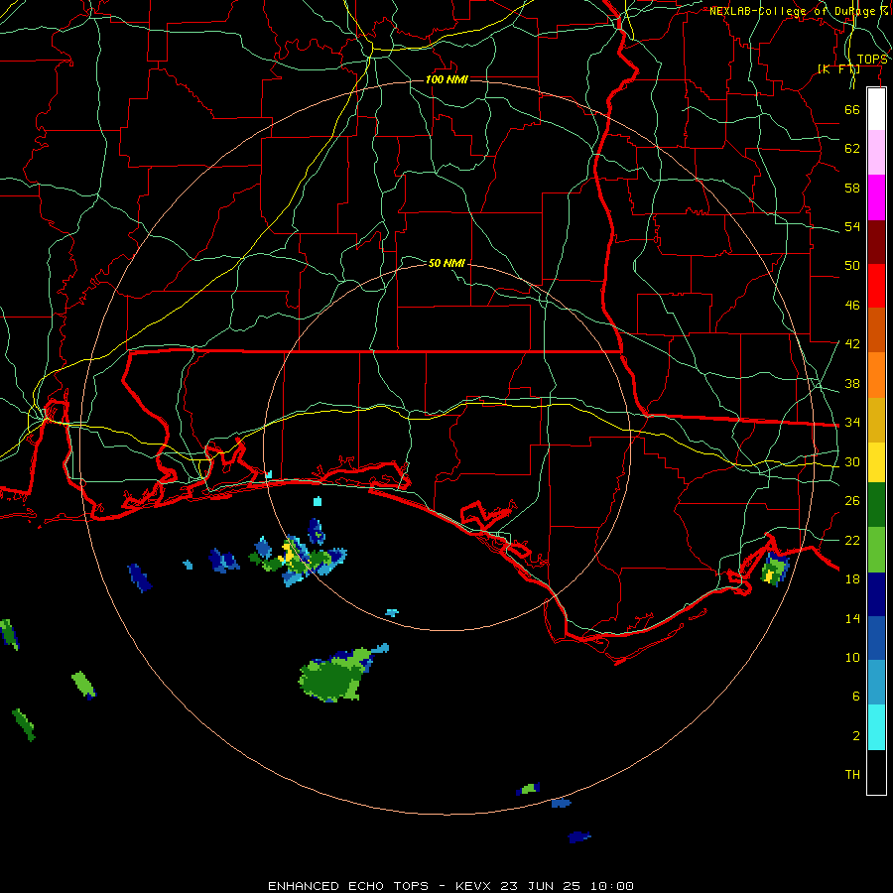Viewport: 893px width, 893px height.
Task: Click the legend value "66"
Action: coord(852,109)
